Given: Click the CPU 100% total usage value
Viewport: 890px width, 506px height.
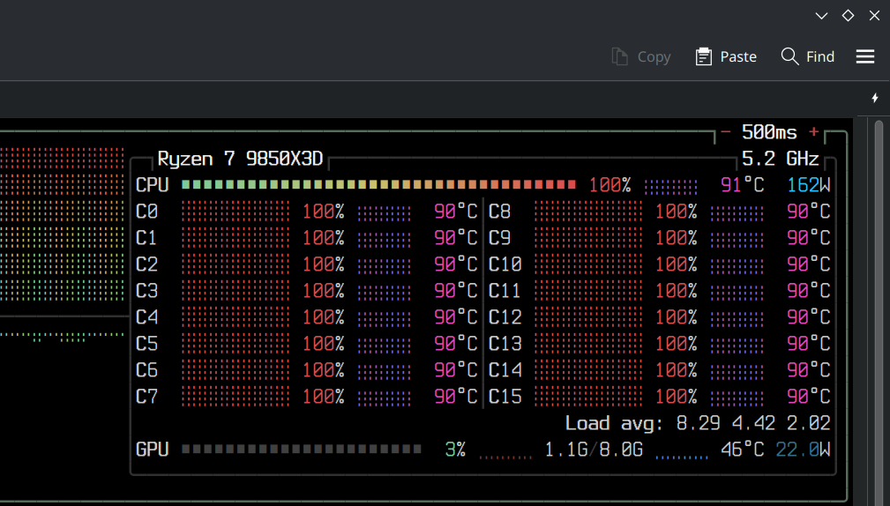Looking at the screenshot, I should coord(610,185).
